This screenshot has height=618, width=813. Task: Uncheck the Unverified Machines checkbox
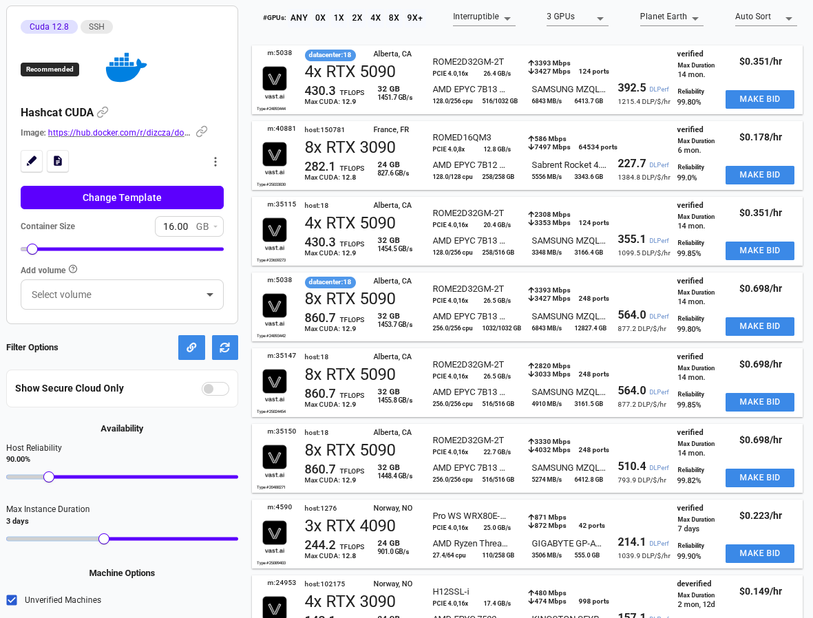pos(12,600)
